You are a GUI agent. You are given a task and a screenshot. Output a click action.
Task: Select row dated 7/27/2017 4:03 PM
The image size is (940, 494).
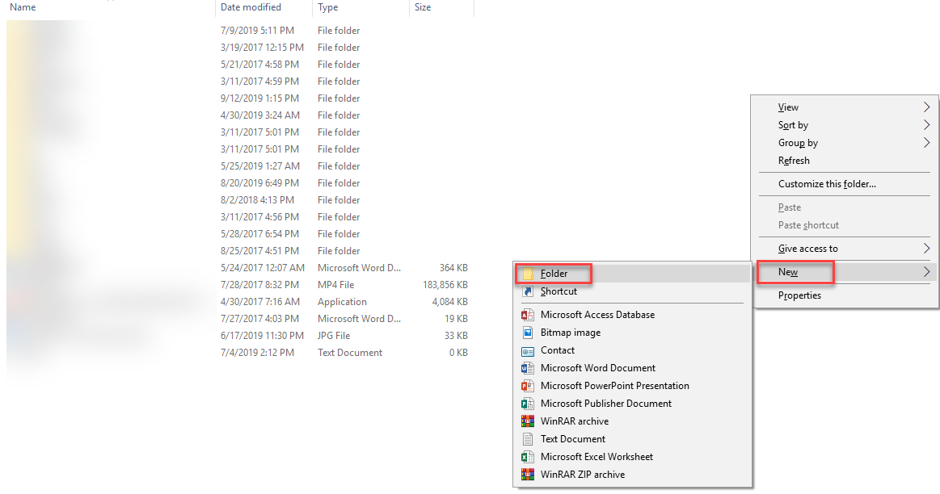pyautogui.click(x=240, y=319)
